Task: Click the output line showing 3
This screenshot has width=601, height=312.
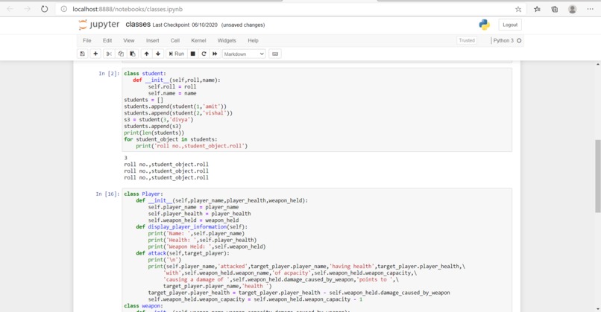Action: (126, 158)
